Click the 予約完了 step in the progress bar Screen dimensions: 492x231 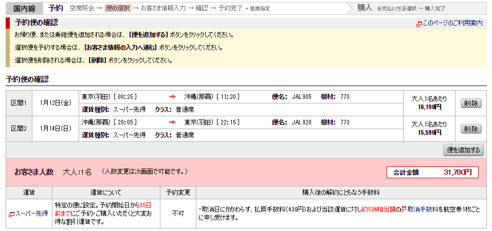(230, 8)
